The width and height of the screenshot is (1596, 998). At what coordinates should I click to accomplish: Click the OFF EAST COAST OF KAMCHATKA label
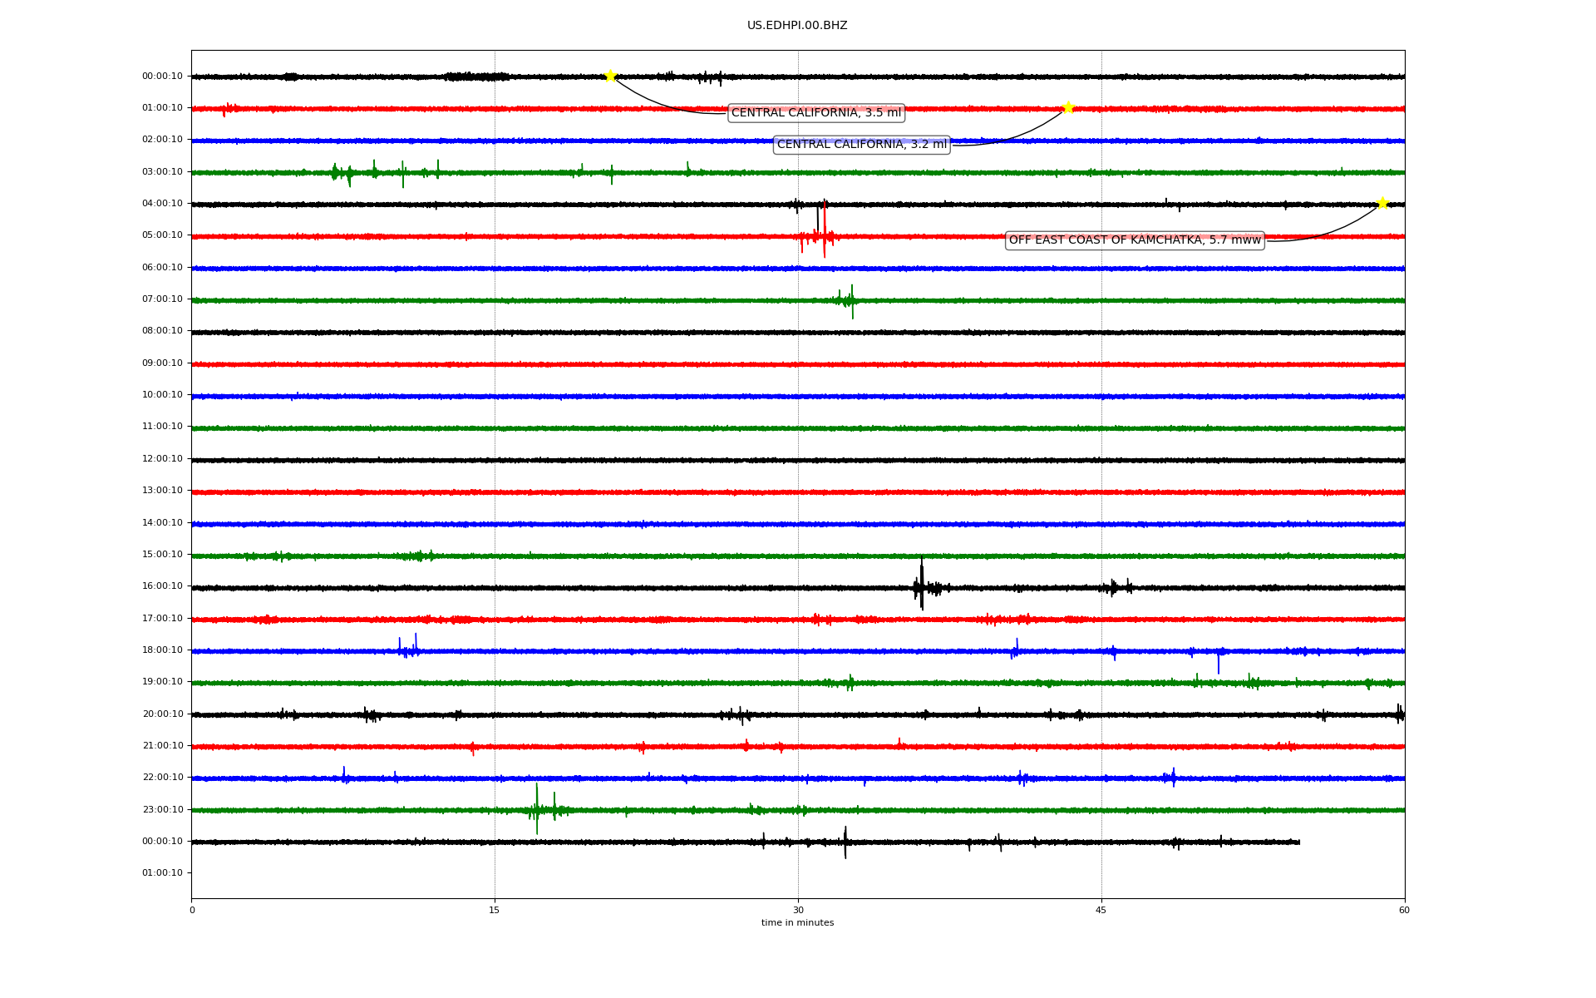click(1135, 240)
